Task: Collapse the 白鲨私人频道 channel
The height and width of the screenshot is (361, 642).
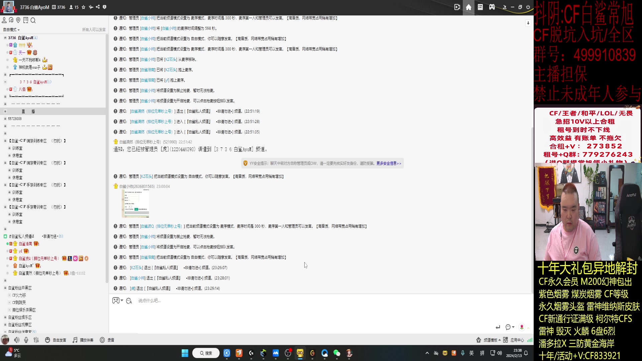Action: (x=5, y=236)
